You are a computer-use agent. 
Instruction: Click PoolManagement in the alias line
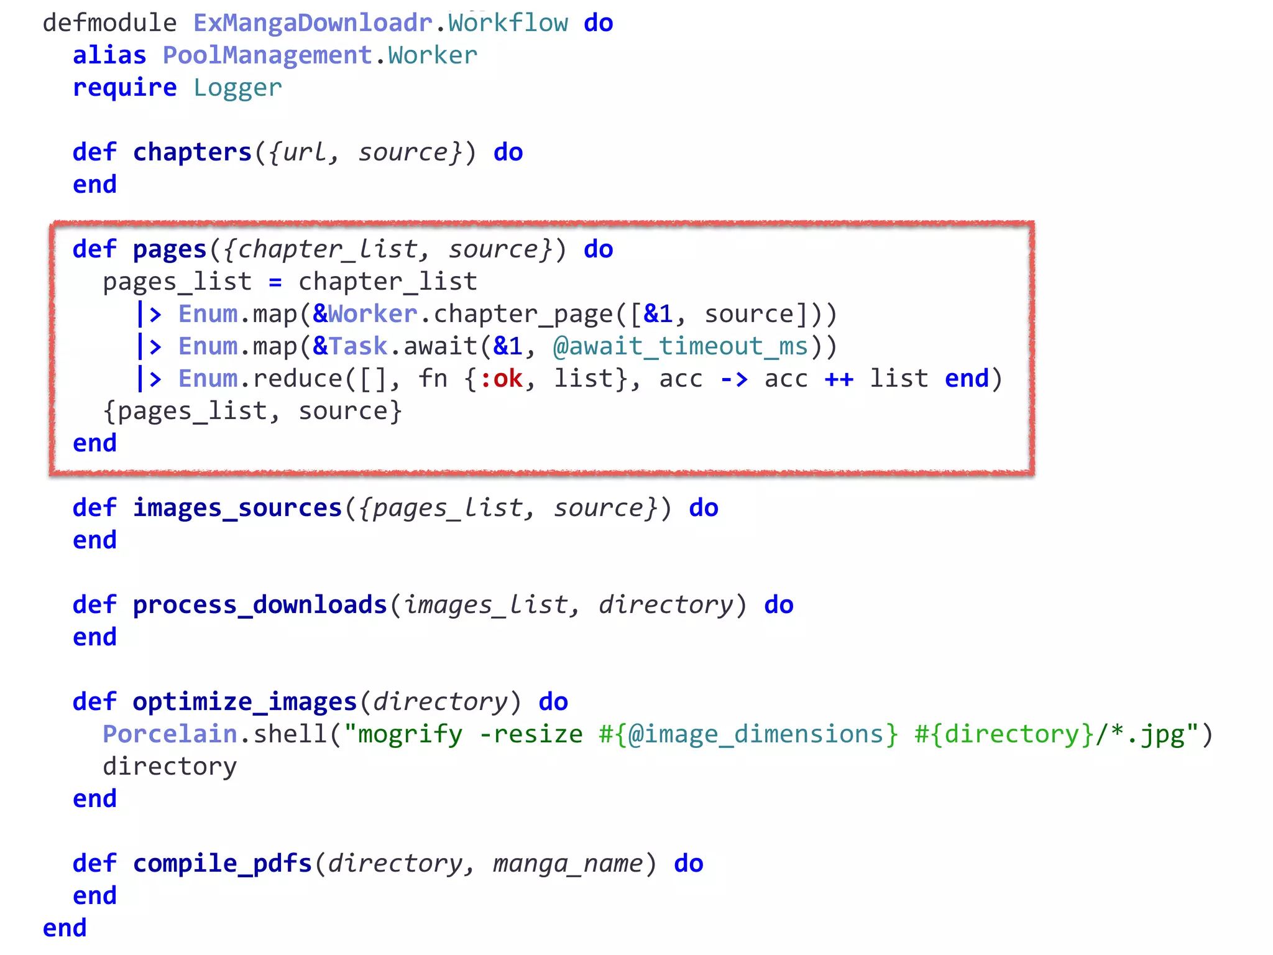[267, 56]
